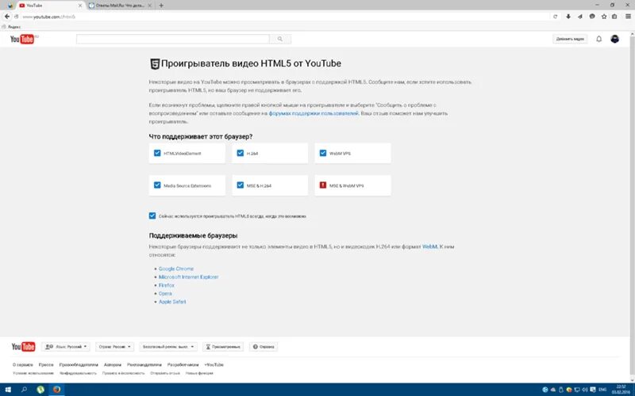Click the Справка help button
The image size is (635, 396).
264,347
